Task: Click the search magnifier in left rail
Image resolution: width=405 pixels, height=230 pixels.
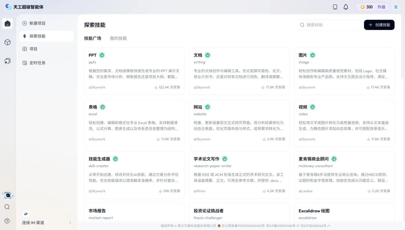Action: tap(7, 207)
